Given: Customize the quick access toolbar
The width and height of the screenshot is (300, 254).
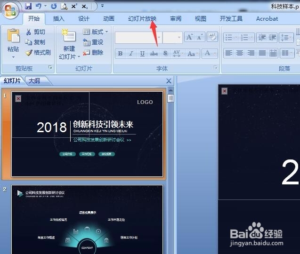Looking at the screenshot, I should [102, 6].
